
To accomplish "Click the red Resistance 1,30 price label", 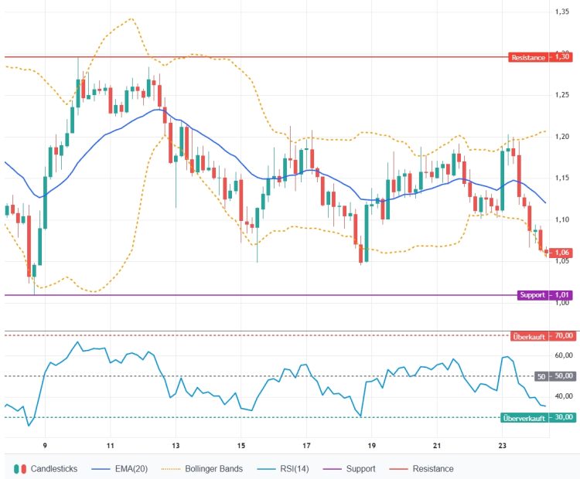I will pyautogui.click(x=541, y=57).
